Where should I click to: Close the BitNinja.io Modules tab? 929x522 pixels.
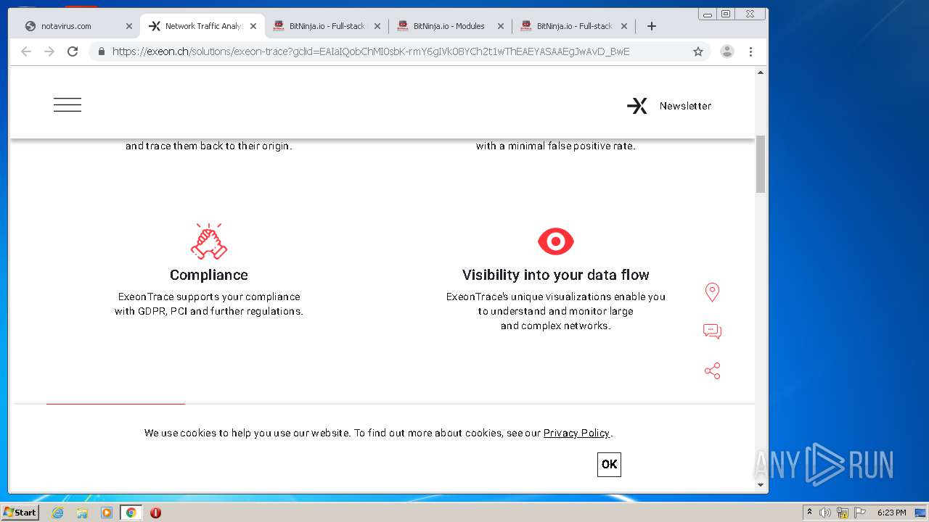point(501,26)
